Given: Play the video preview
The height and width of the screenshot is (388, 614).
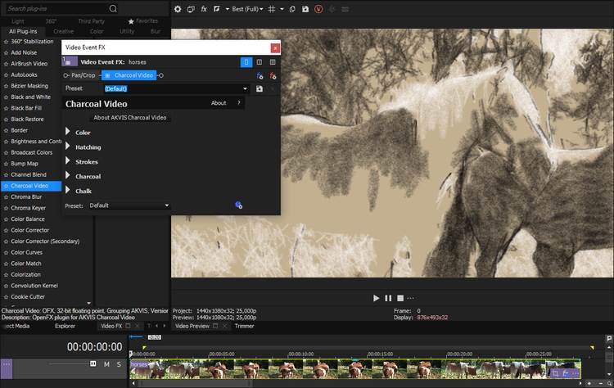Looking at the screenshot, I should click(x=376, y=298).
